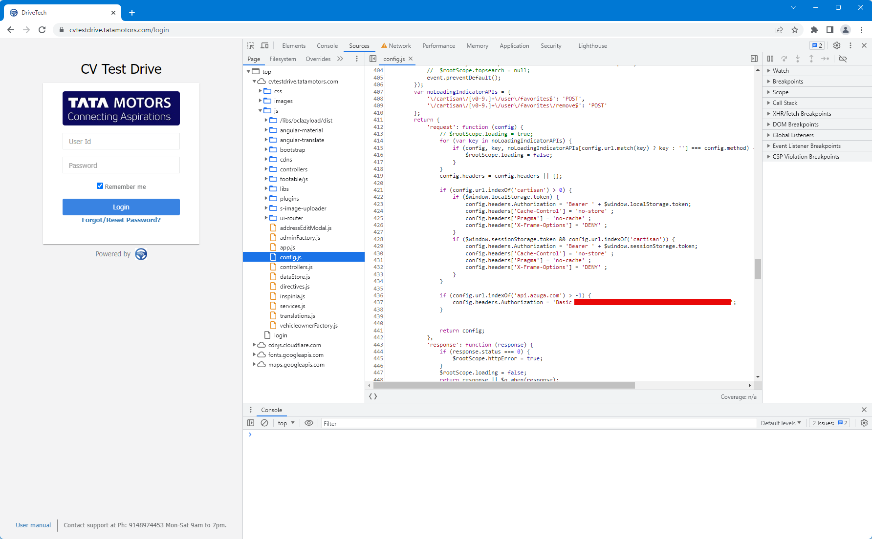Viewport: 872px width, 539px height.
Task: Hide the file navigator sidebar
Action: [x=373, y=59]
